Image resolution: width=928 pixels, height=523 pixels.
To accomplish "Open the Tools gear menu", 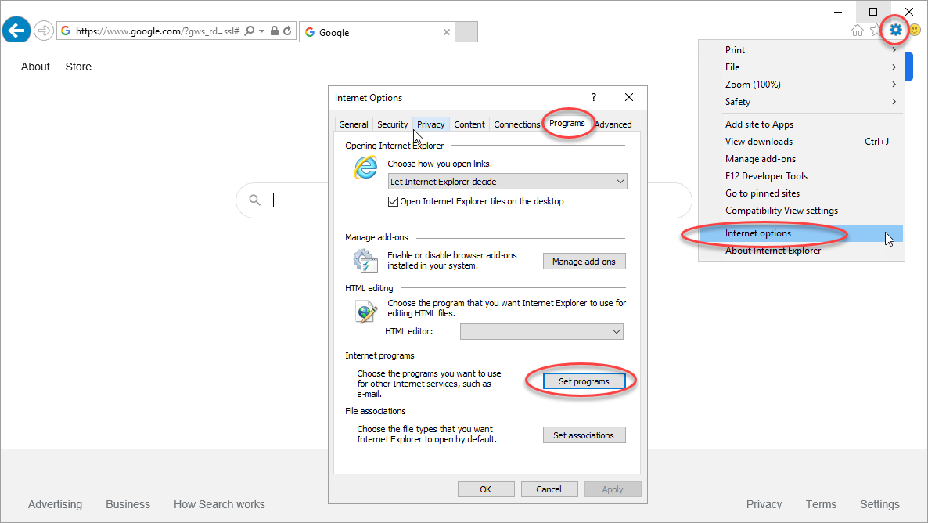I will (895, 31).
